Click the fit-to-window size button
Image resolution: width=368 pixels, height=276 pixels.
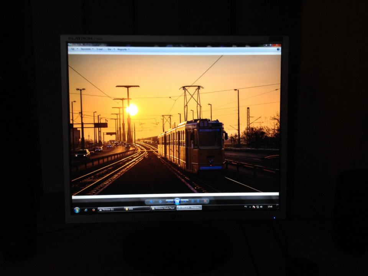(160, 202)
